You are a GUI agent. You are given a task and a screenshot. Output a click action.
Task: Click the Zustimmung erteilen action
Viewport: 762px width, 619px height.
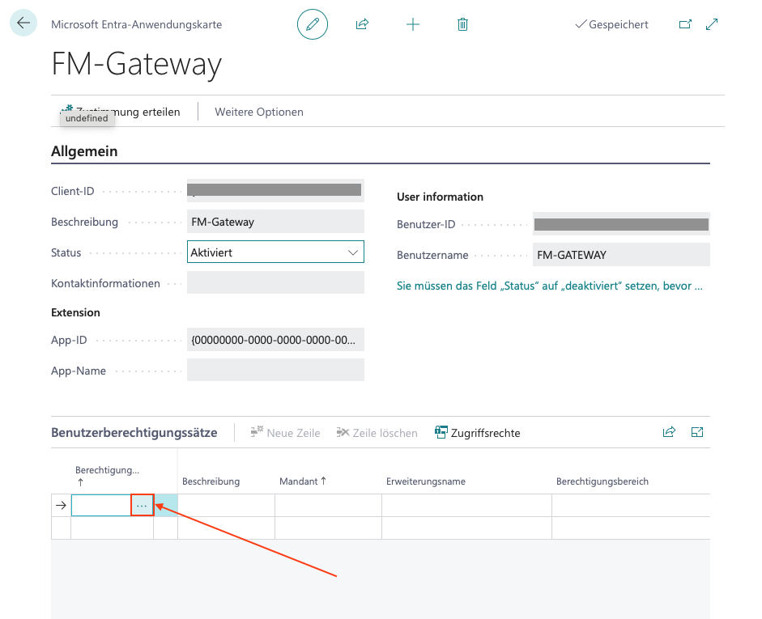pos(121,112)
